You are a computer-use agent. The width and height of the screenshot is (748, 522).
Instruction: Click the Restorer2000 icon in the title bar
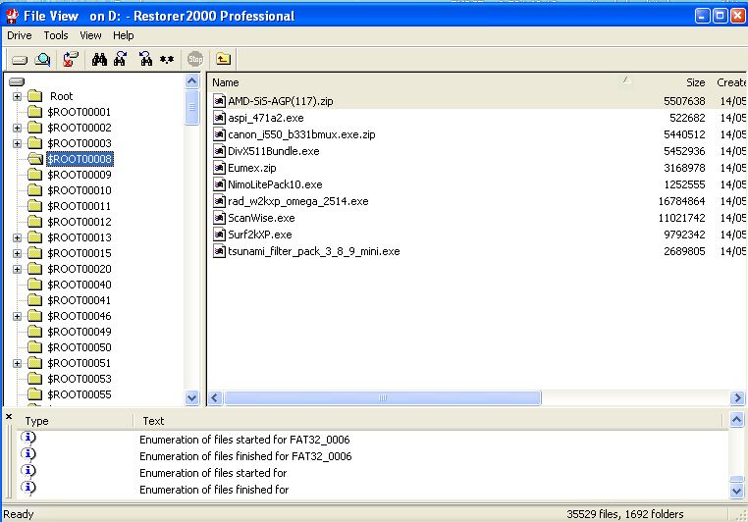click(12, 16)
